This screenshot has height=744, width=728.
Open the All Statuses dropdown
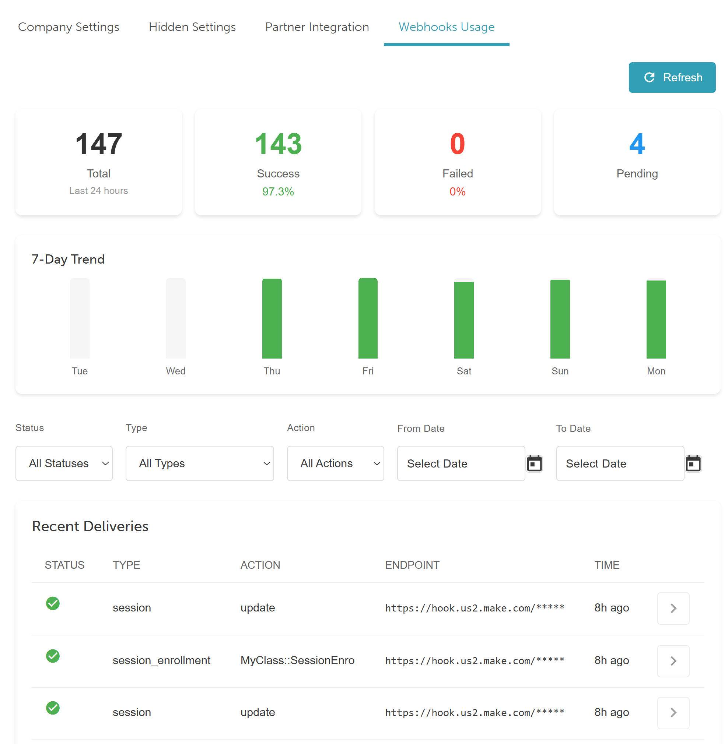tap(64, 463)
